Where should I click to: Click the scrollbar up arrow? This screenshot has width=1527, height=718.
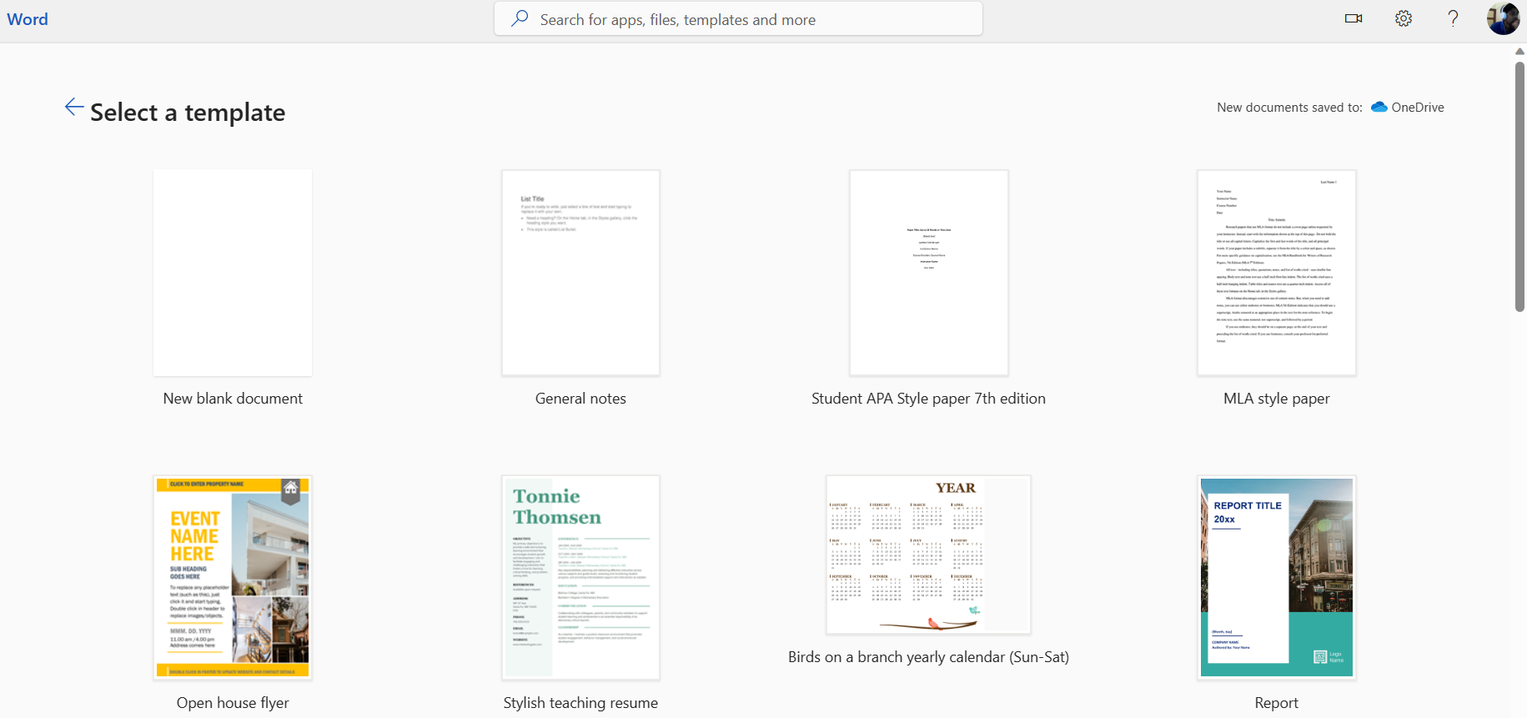click(x=1519, y=51)
